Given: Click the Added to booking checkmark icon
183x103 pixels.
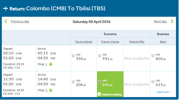Looking at the screenshot, I should coord(99,94).
